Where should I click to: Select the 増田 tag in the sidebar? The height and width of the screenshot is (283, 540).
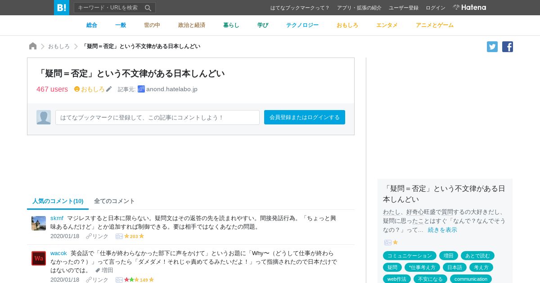[449, 256]
